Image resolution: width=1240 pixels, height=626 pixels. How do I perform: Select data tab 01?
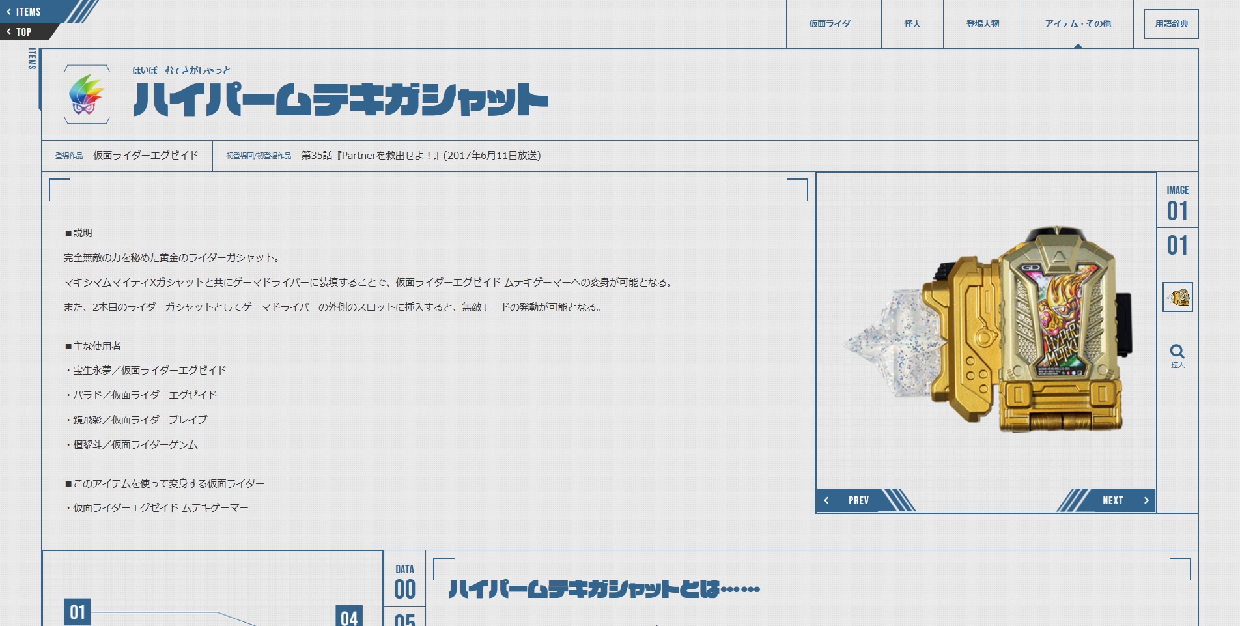[77, 612]
